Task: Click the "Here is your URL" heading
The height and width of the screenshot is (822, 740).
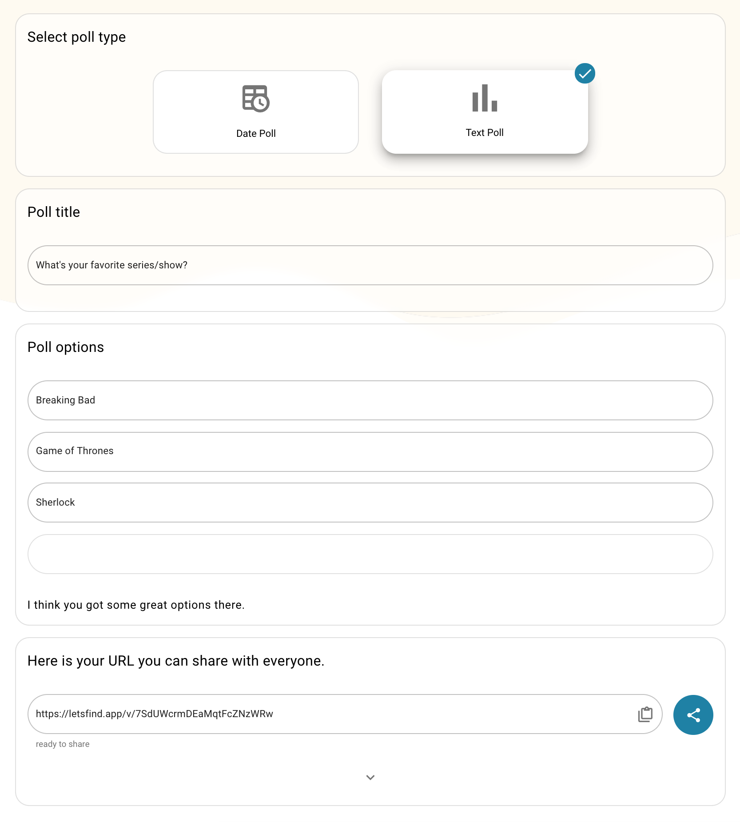Action: [176, 661]
